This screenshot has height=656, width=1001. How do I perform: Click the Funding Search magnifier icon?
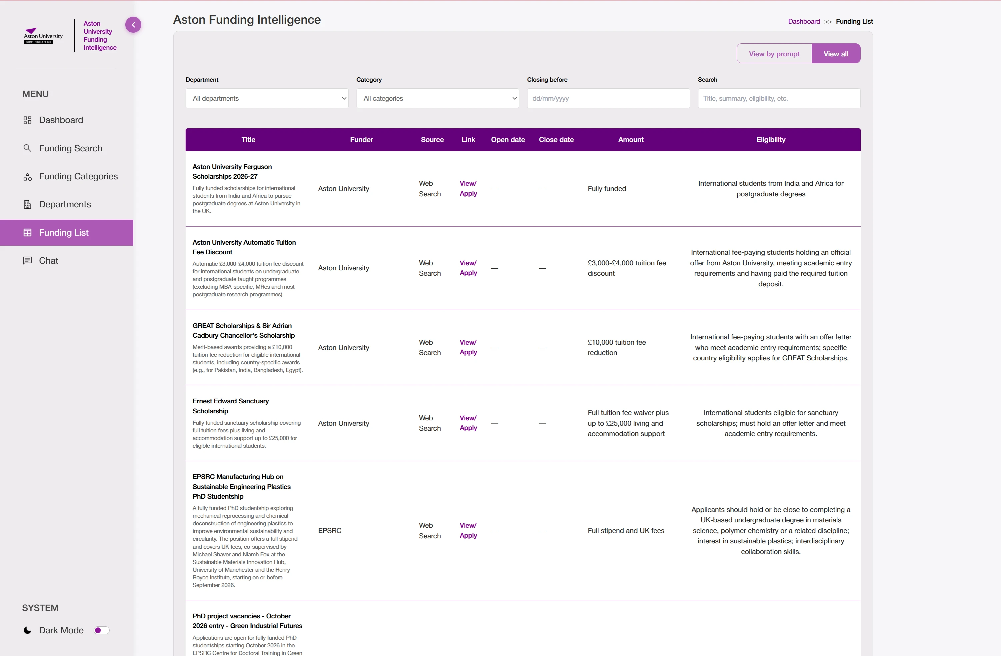pos(27,148)
